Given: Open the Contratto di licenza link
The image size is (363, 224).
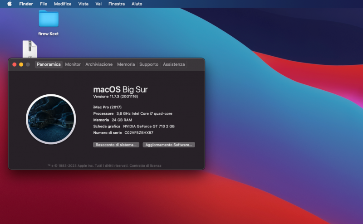Looking at the screenshot, I should pyautogui.click(x=145, y=166).
